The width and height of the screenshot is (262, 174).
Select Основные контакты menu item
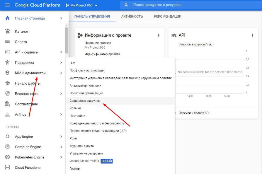point(120,161)
